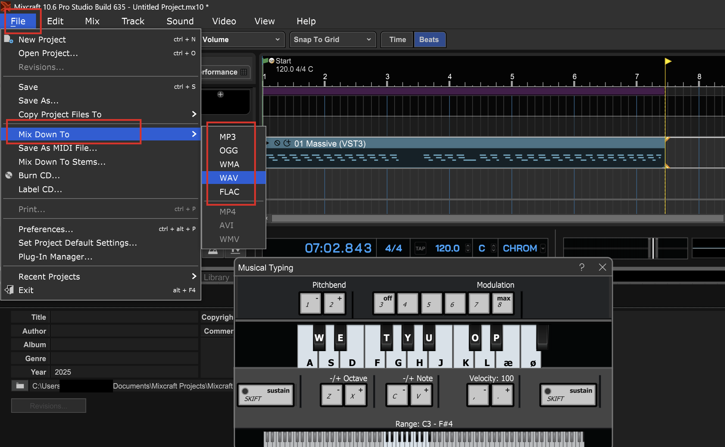Viewport: 725px width, 447px height.
Task: Click the folder icon beside project path
Action: (20, 386)
